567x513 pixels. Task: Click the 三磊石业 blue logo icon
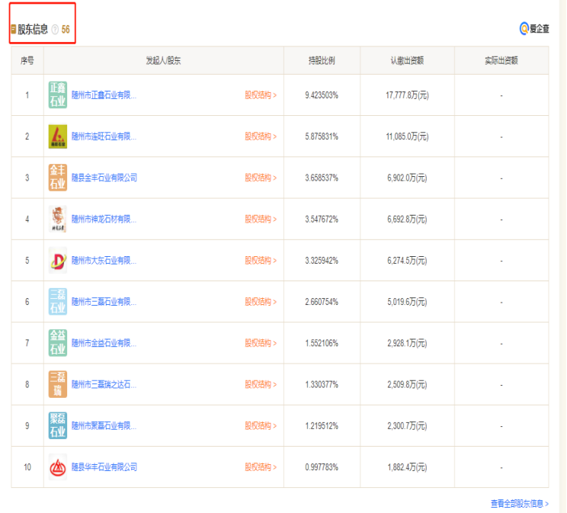58,301
